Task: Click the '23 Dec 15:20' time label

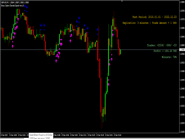Action: (91, 135)
